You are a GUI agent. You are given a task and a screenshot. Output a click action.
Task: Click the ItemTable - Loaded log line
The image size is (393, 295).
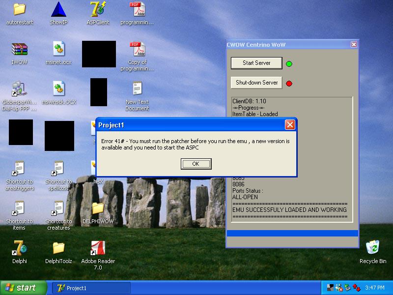click(x=255, y=114)
